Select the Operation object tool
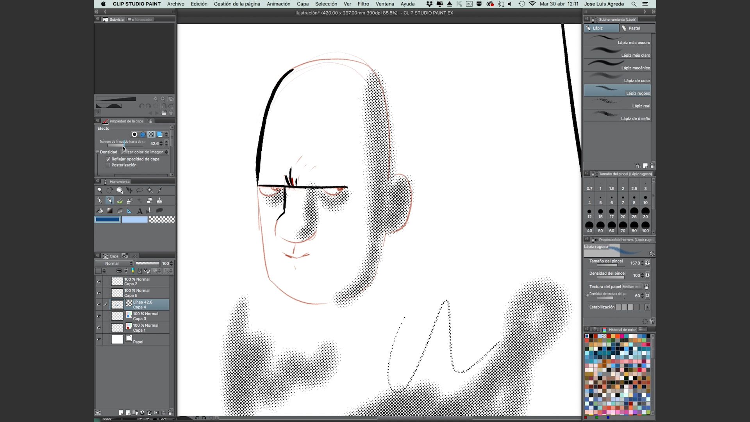The height and width of the screenshot is (422, 750). click(120, 190)
